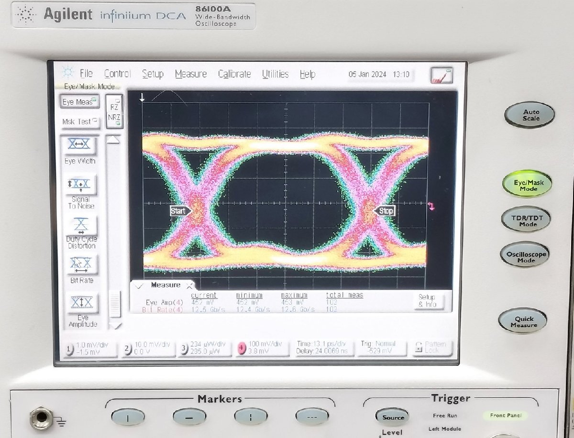Click the waveform icon beside the date
The width and height of the screenshot is (574, 438).
(441, 75)
